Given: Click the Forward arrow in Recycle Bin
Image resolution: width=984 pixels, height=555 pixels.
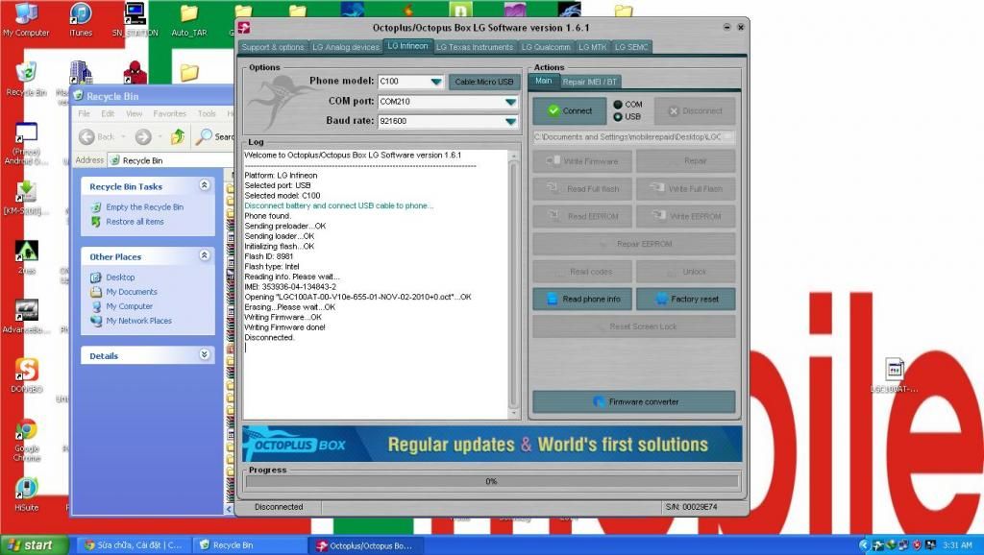Looking at the screenshot, I should (x=143, y=136).
